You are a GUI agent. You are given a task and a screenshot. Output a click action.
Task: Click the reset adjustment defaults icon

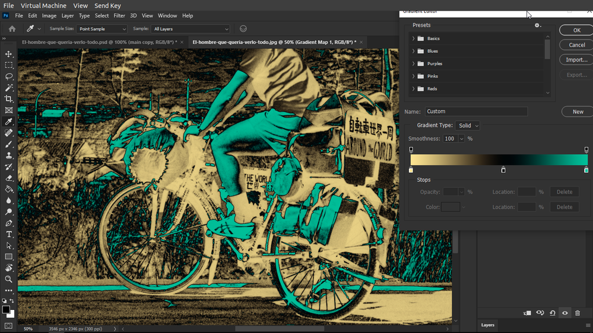553,313
